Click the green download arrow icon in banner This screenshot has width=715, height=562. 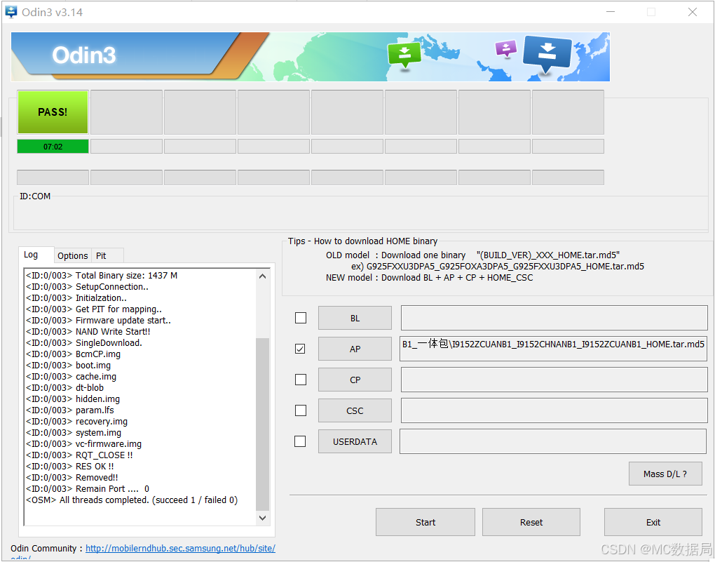click(404, 55)
